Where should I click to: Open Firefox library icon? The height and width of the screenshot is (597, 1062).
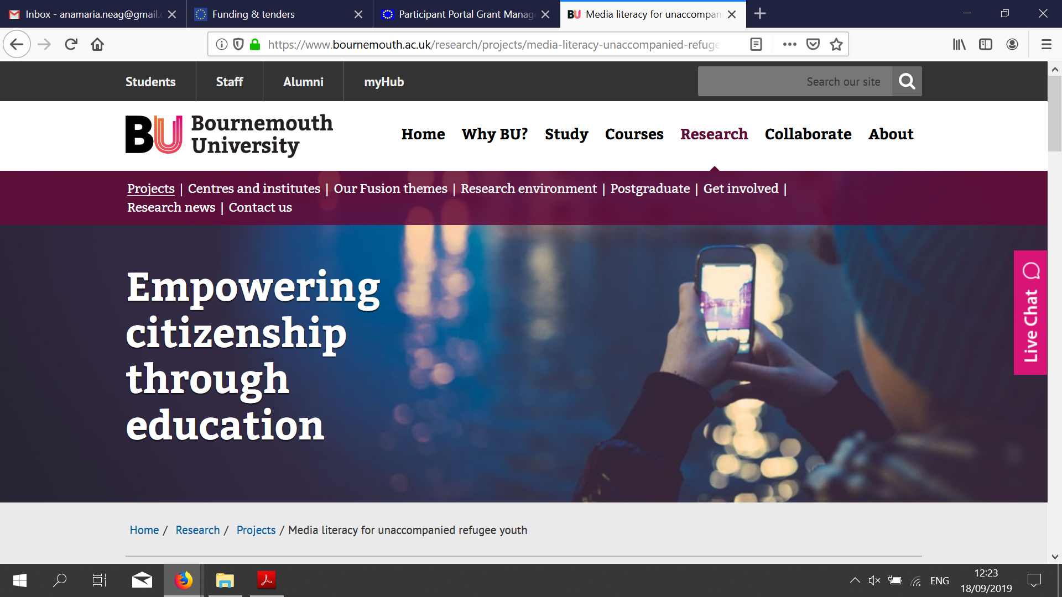[959, 44]
